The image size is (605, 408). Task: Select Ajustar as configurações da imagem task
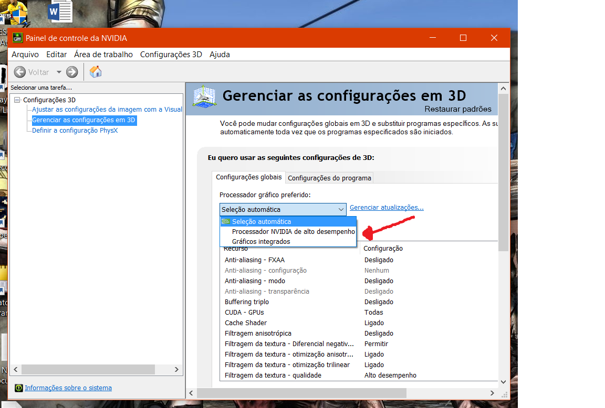tap(107, 110)
